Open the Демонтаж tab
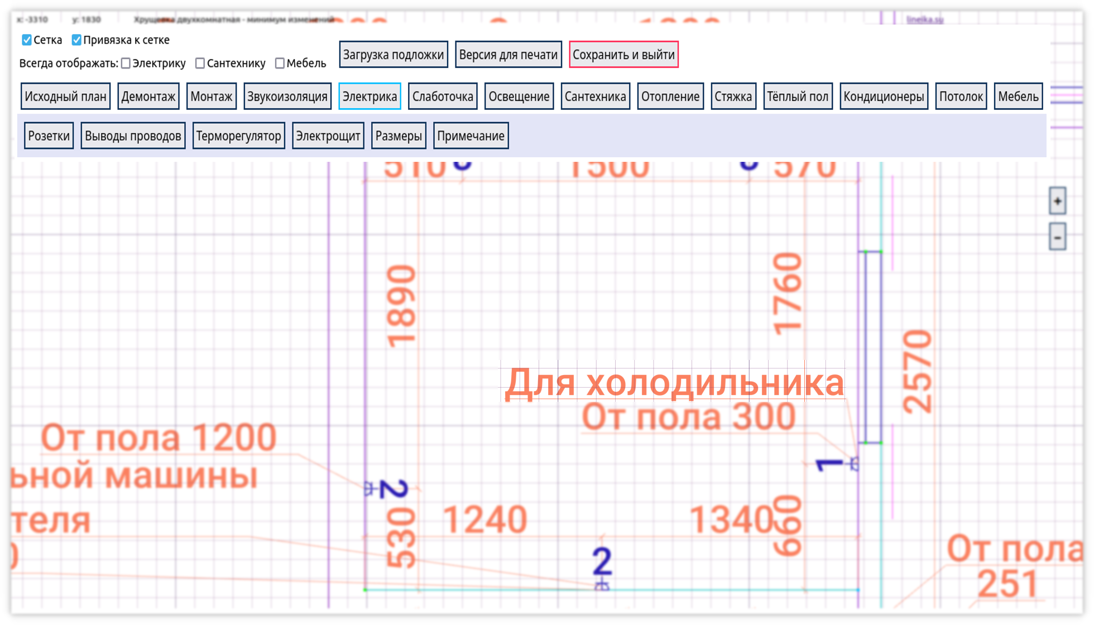Screen dimensions: 1094x625 click(x=148, y=96)
